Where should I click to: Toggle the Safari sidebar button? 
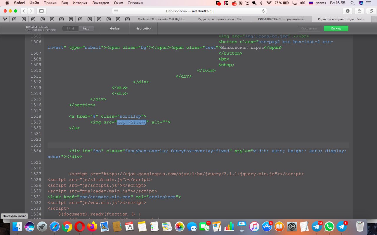(41, 11)
